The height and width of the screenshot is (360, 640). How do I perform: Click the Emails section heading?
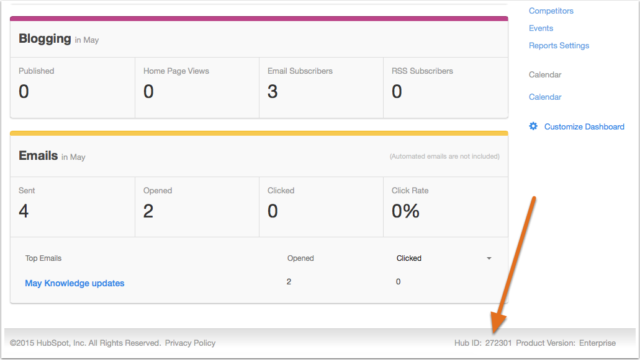click(38, 156)
